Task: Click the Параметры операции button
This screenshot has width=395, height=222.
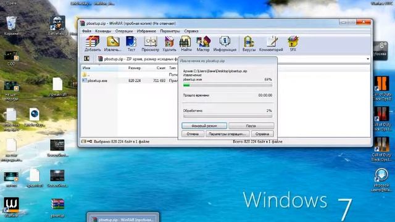Action: 228,134
